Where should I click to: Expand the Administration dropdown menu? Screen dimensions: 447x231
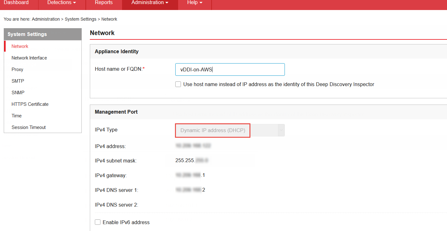150,3
